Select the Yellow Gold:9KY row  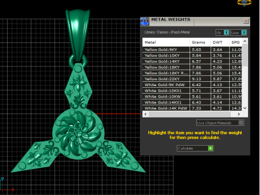pos(192,49)
